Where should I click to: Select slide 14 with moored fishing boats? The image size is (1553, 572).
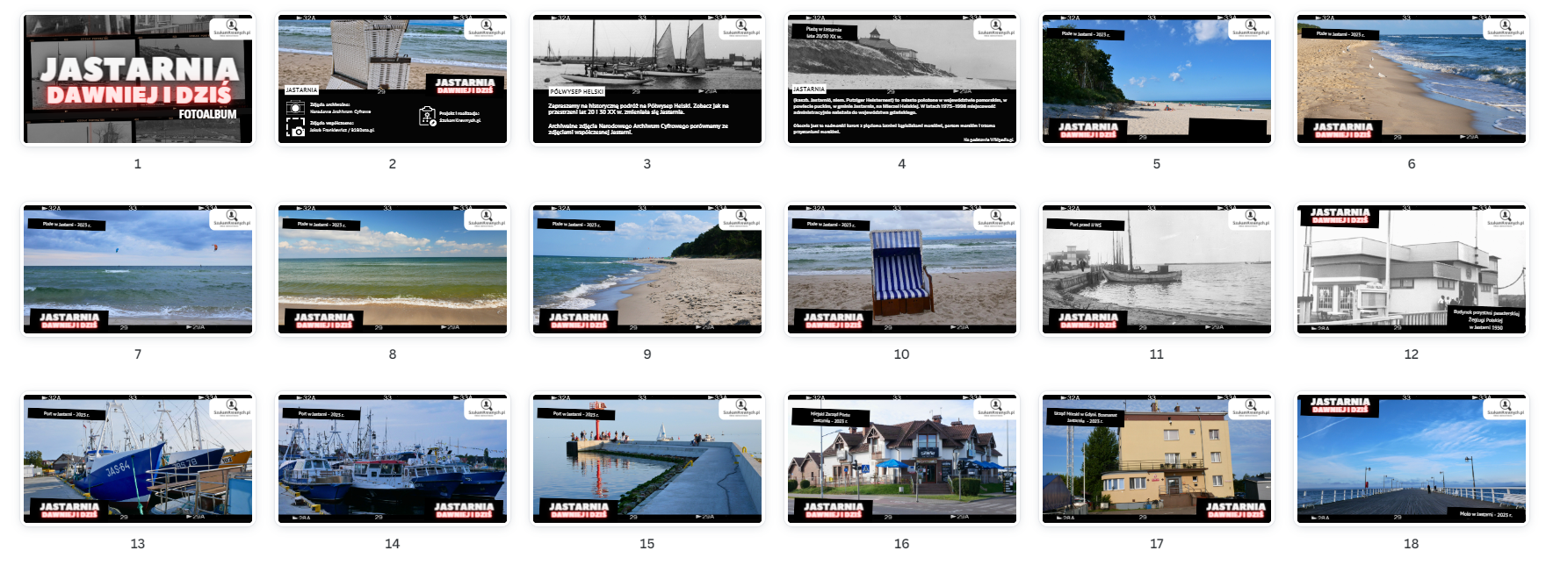393,459
